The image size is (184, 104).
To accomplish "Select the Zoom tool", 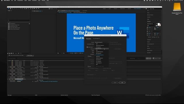I will (x=12, y=9).
